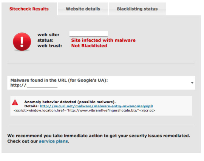Click the 'web trust:' label
204x161 pixels.
point(50,46)
